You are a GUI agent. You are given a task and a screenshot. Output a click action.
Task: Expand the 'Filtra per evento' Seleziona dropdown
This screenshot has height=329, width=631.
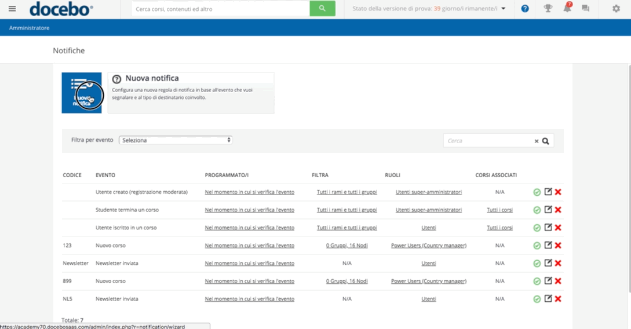pyautogui.click(x=176, y=140)
